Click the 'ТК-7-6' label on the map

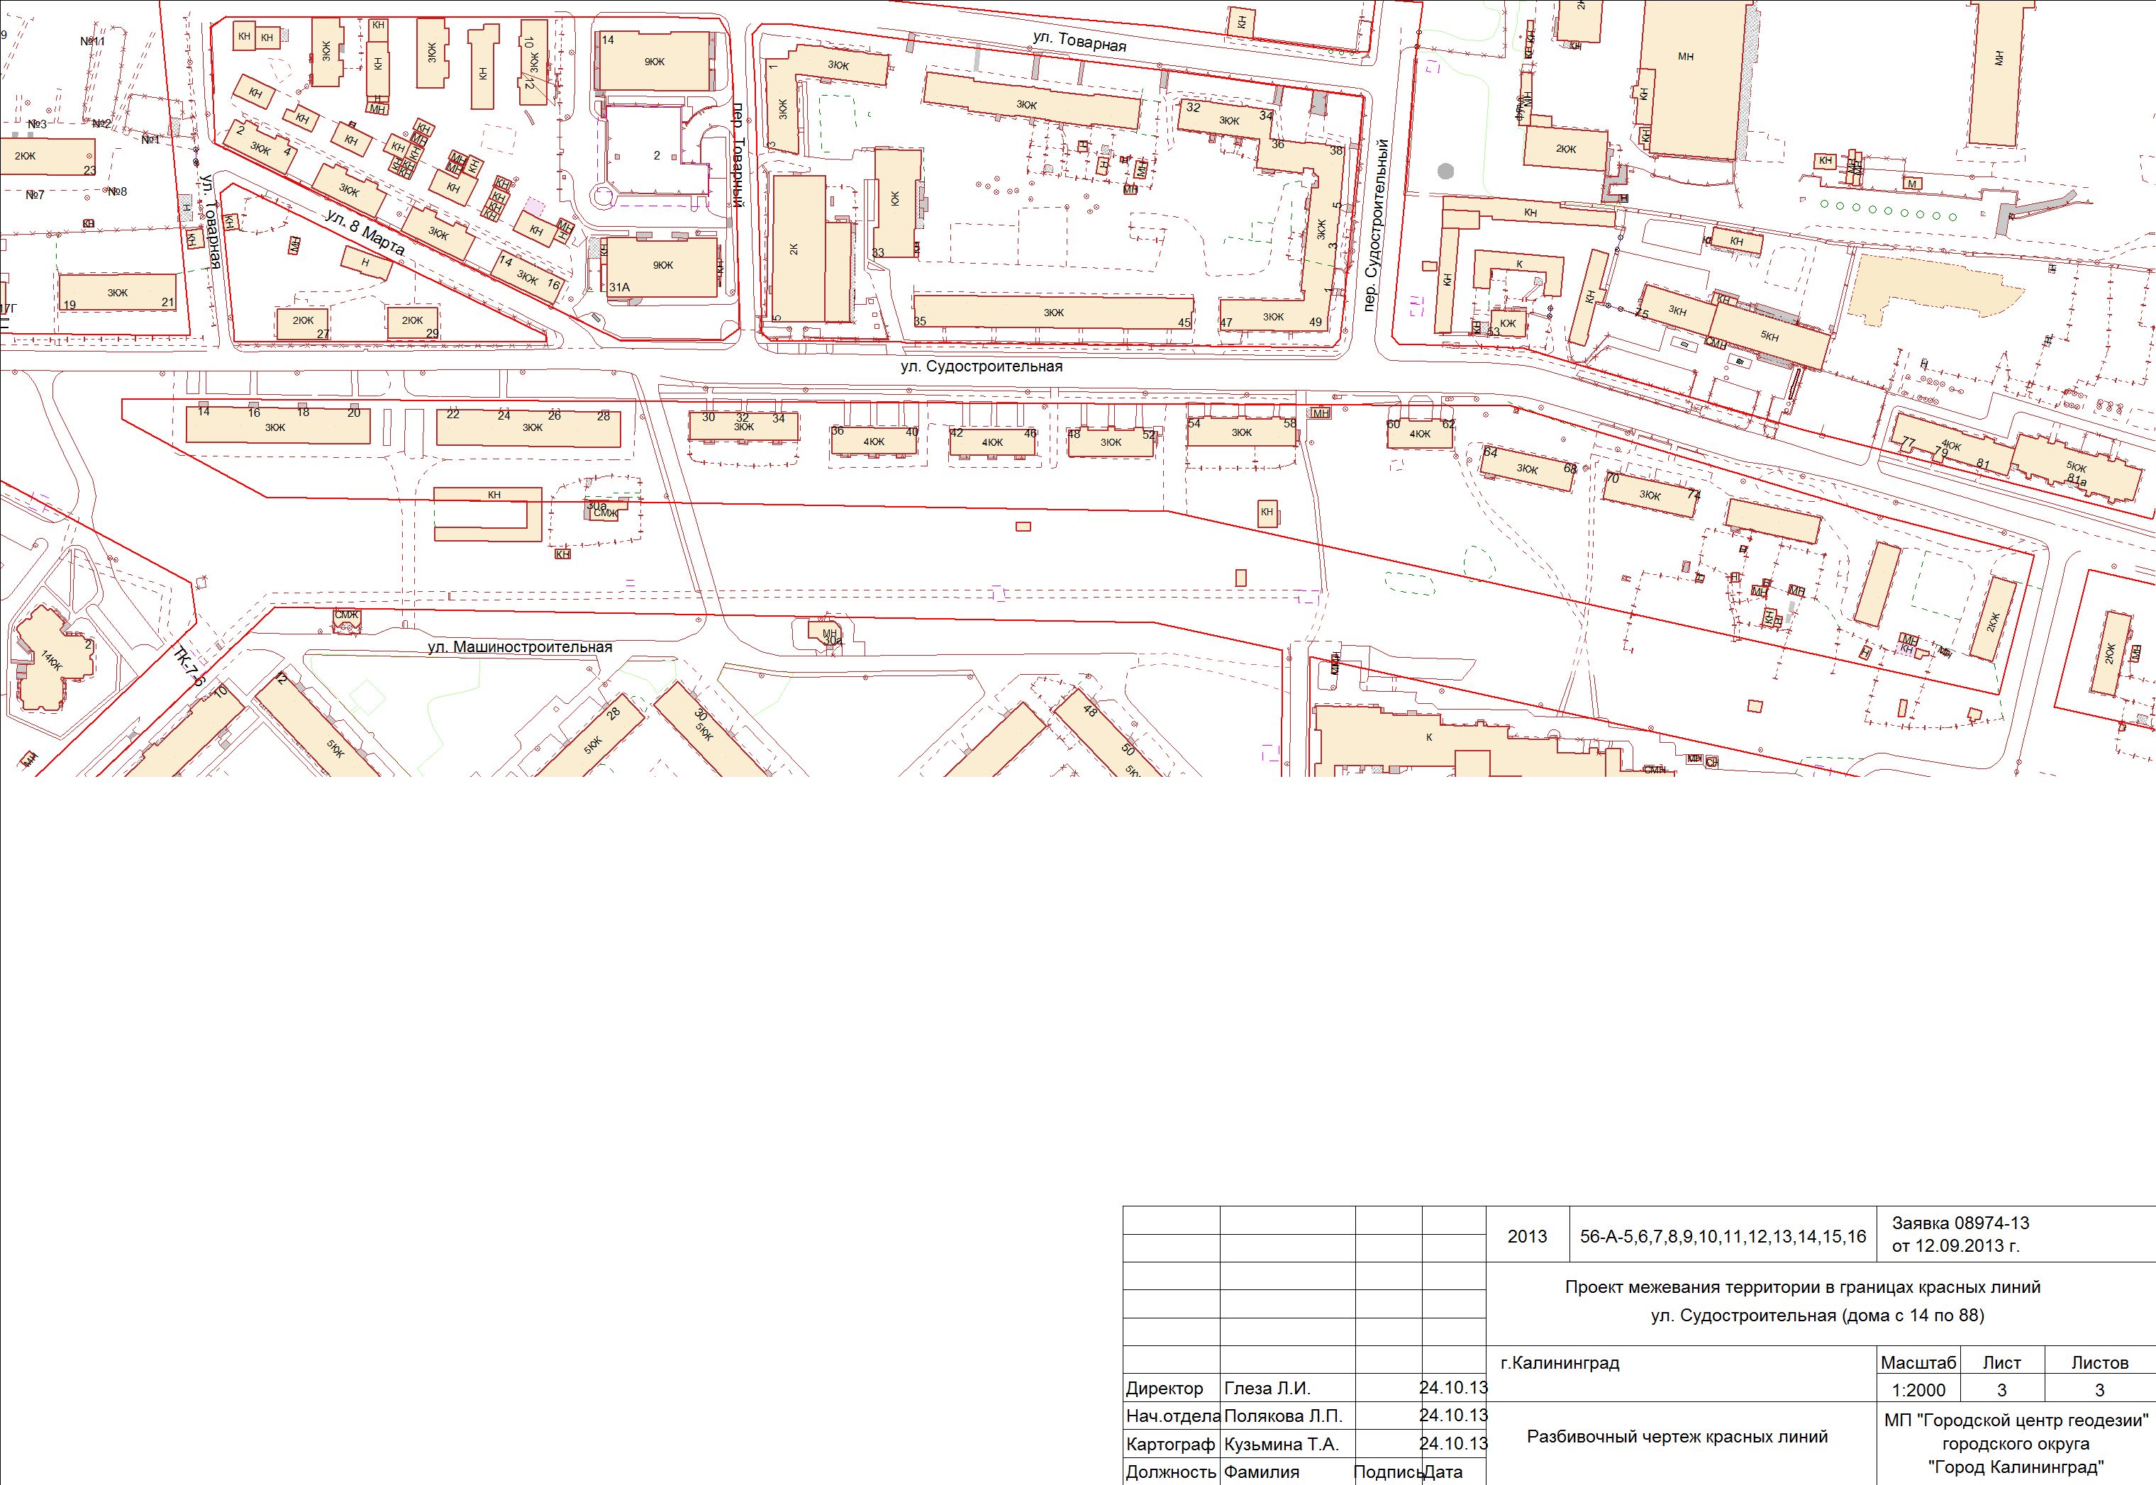tap(189, 667)
